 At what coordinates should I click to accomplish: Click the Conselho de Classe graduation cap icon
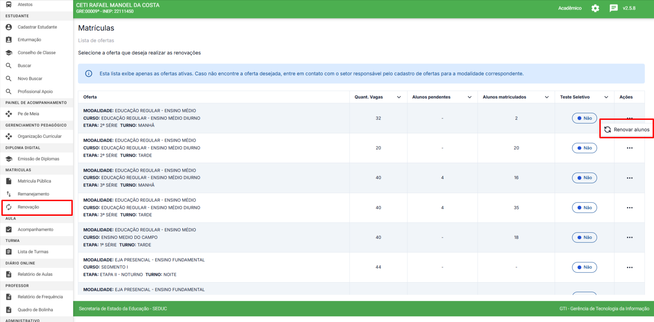(x=9, y=53)
